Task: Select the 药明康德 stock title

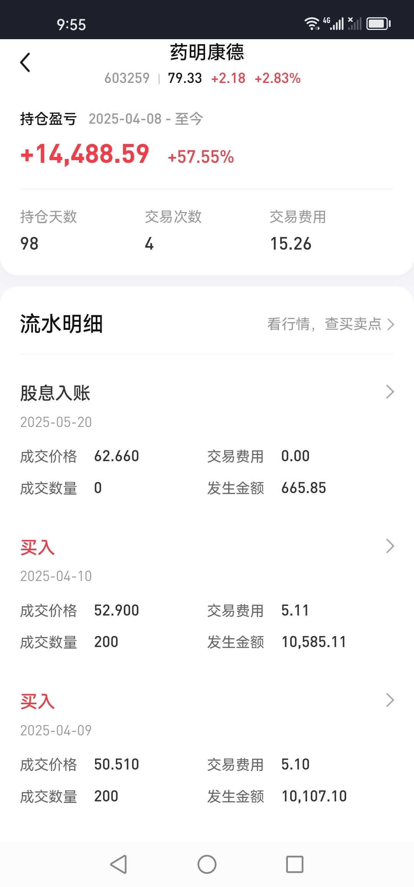Action: point(207,52)
